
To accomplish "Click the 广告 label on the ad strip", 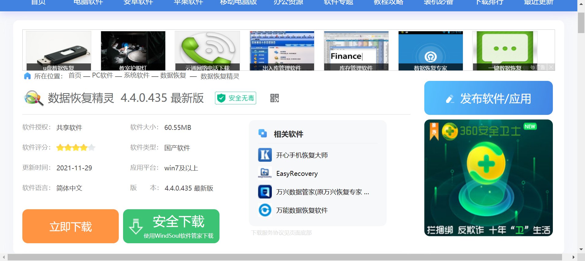I will (541, 67).
